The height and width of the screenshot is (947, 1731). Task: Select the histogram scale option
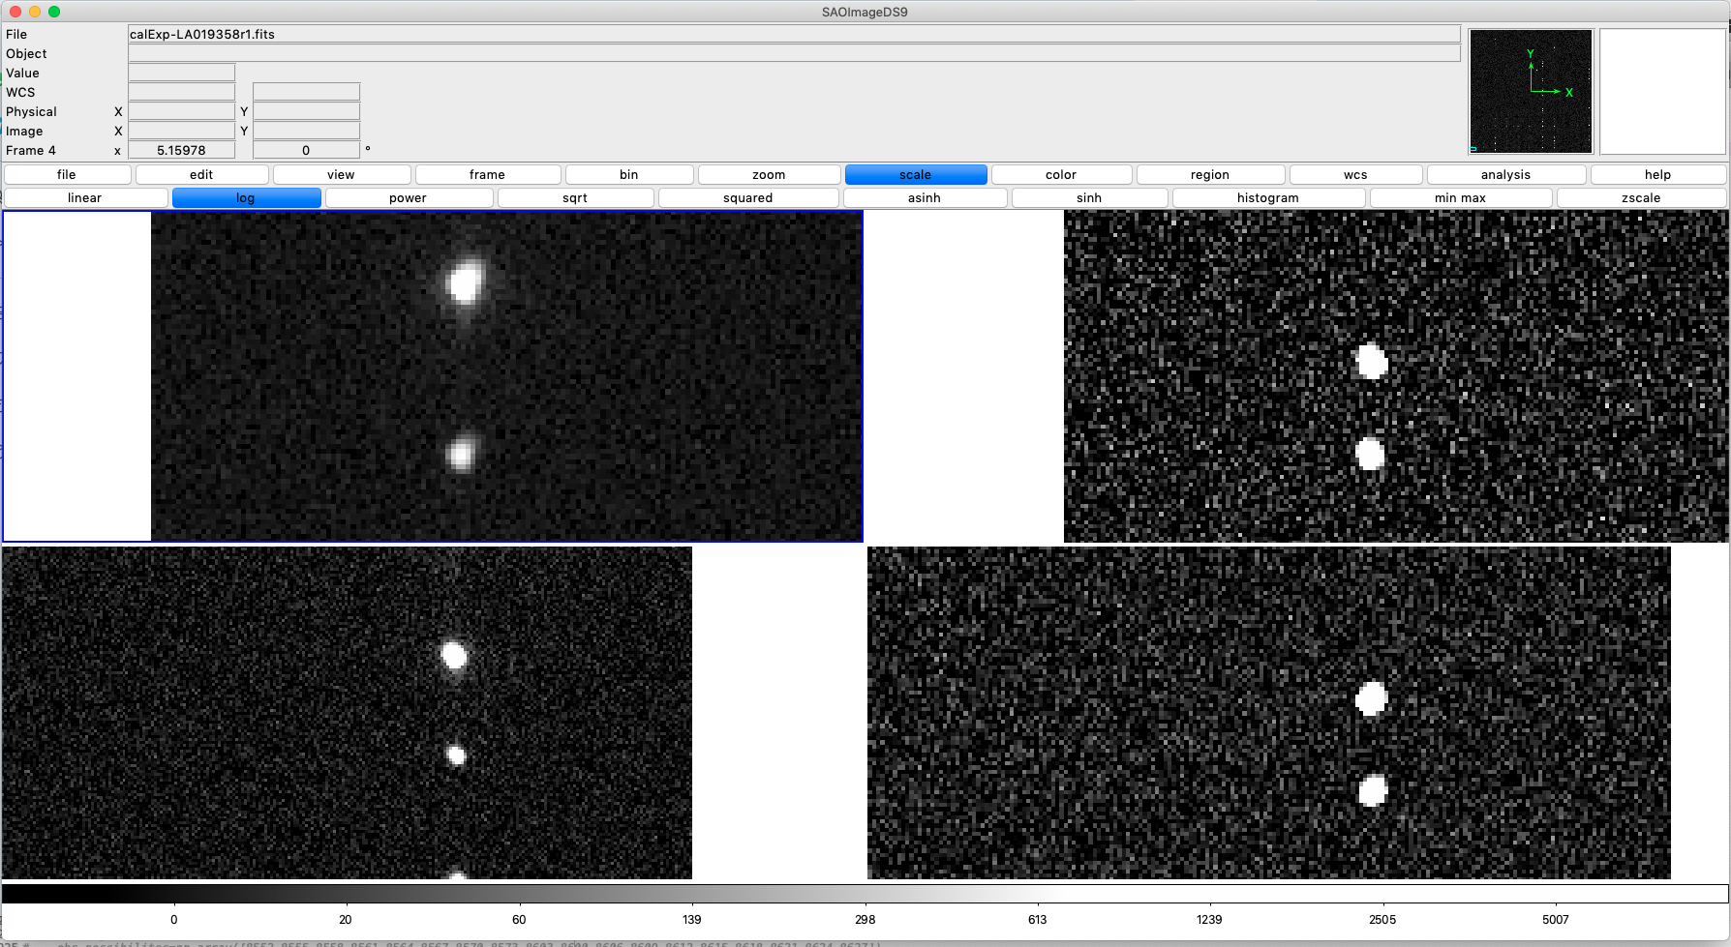click(x=1267, y=197)
